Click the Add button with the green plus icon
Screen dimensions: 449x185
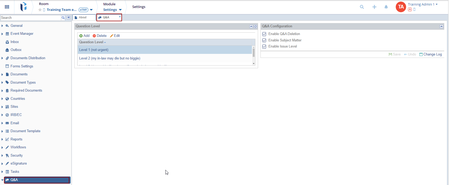tap(84, 36)
